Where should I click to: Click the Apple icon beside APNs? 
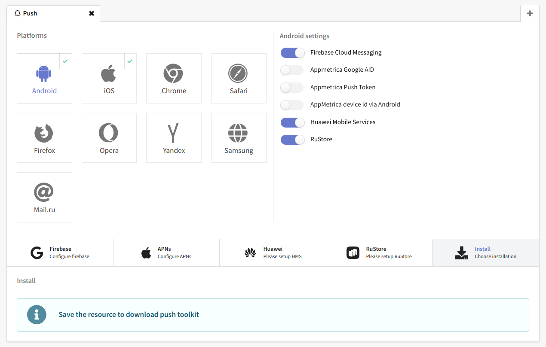(x=146, y=253)
